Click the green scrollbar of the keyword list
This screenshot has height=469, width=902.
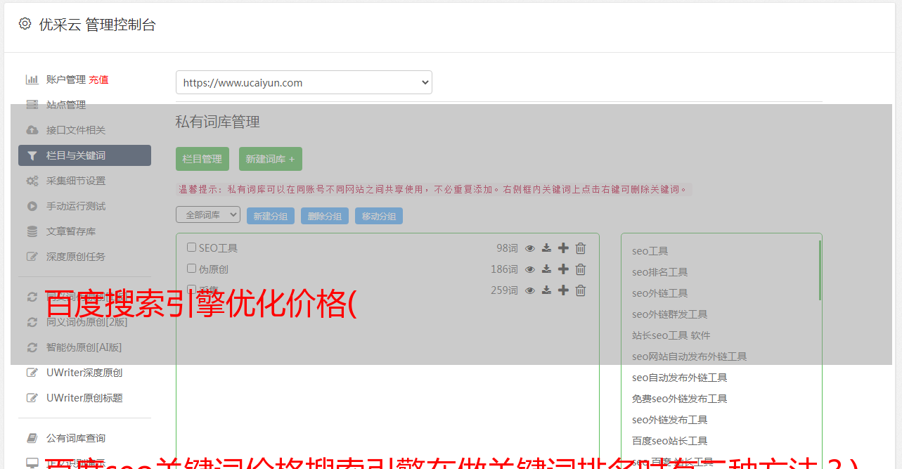click(820, 270)
